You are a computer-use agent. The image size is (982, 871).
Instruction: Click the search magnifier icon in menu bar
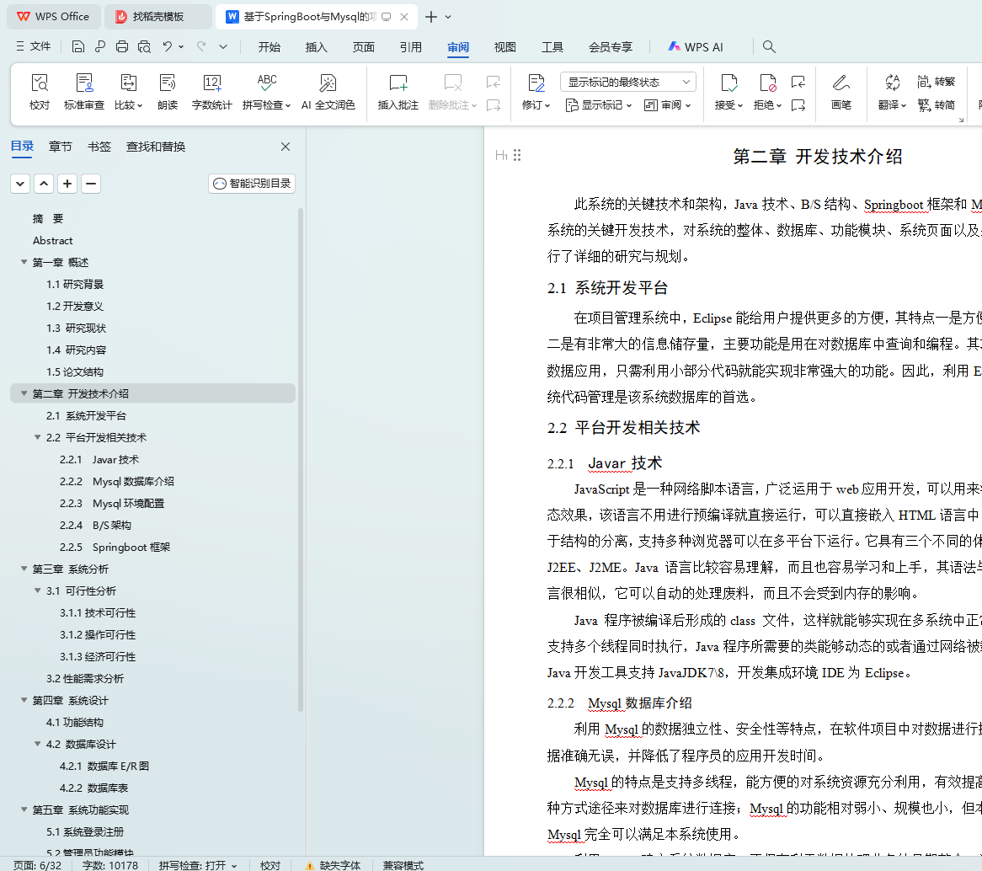coord(769,47)
